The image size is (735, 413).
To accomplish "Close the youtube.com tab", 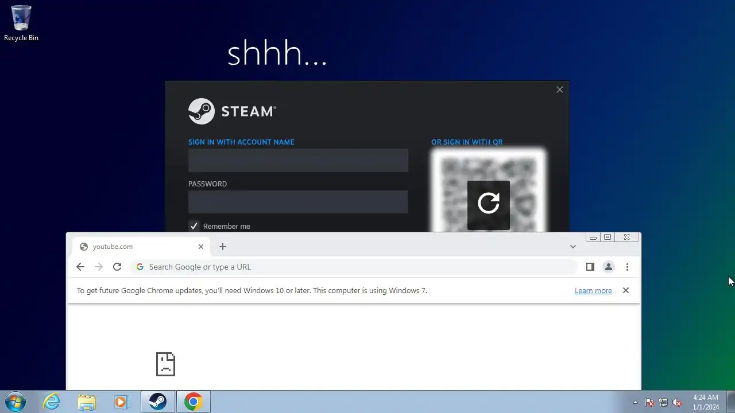I will 201,247.
